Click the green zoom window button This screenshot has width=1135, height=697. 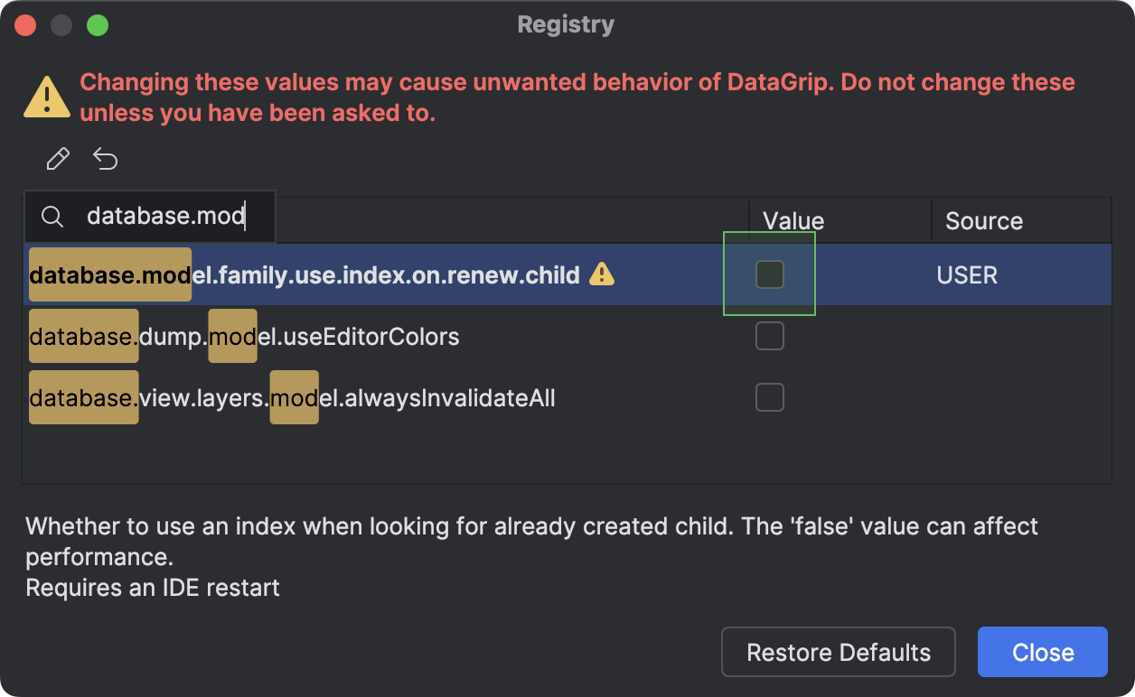[98, 24]
